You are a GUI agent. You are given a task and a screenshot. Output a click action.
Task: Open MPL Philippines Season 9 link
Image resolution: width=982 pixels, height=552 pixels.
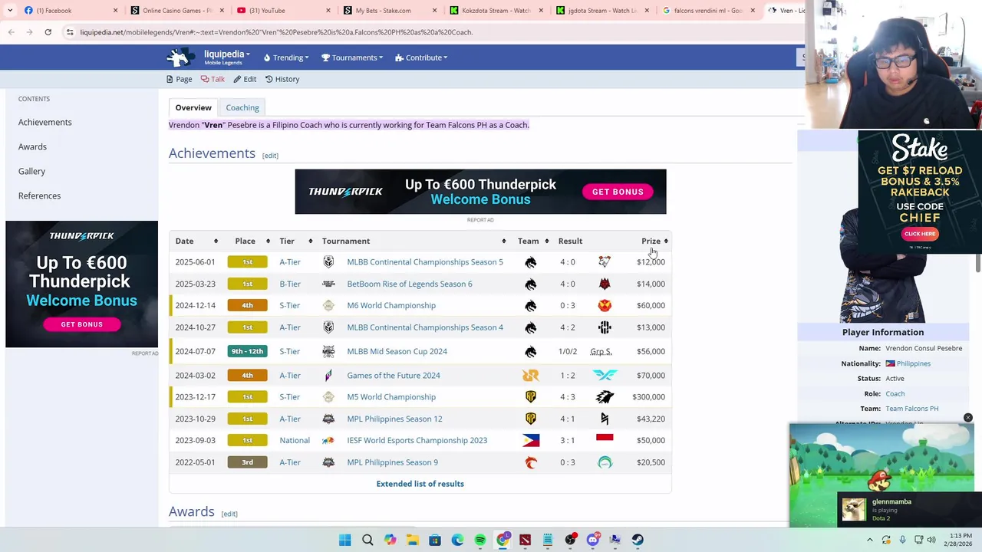[x=392, y=462]
